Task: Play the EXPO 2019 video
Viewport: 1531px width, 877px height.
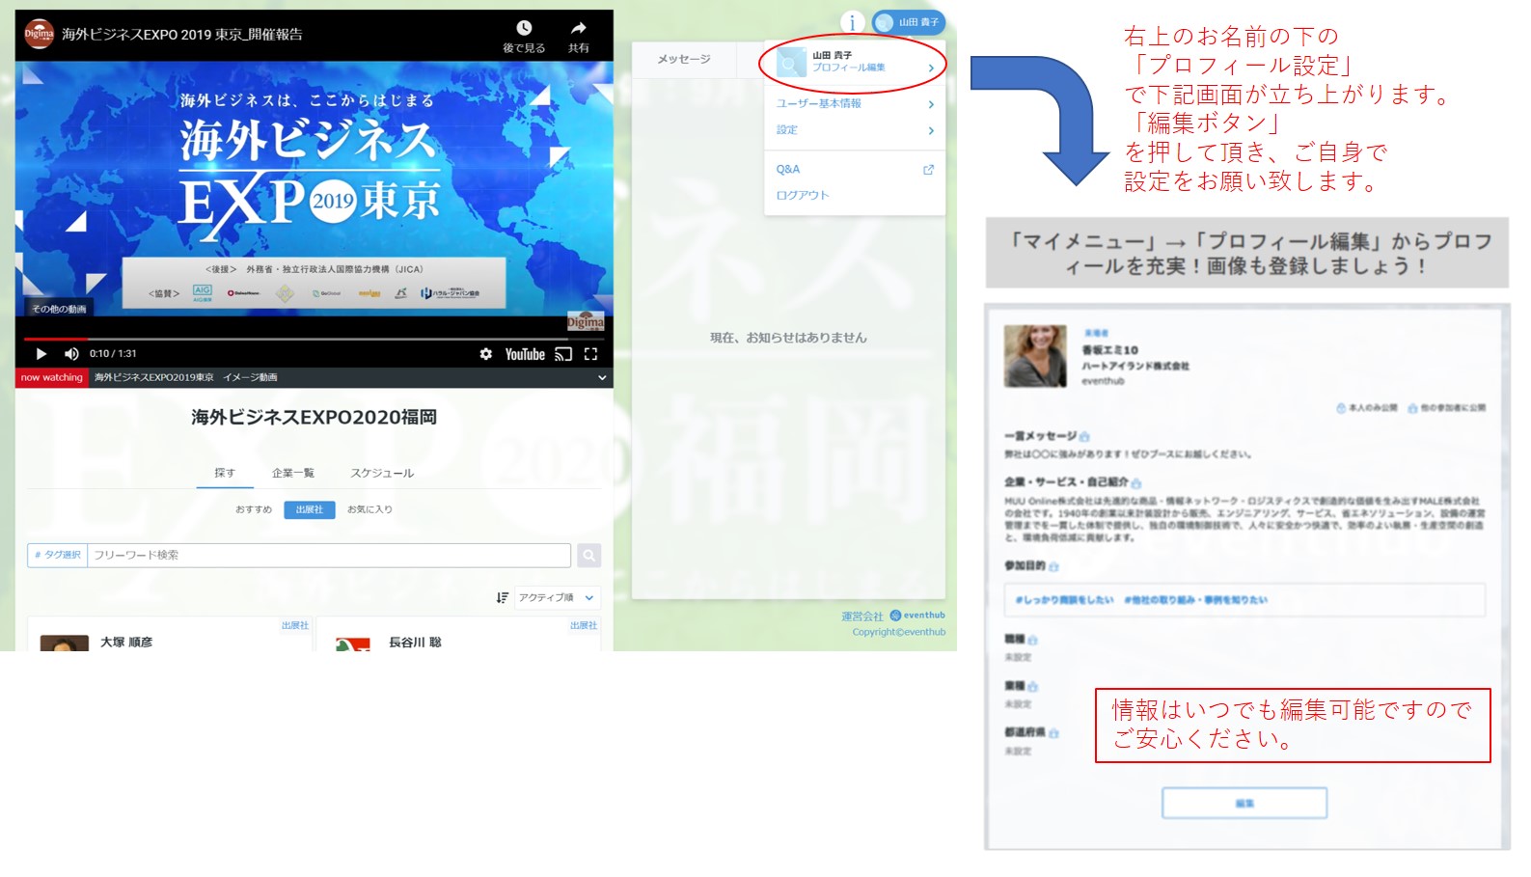Action: (x=41, y=354)
